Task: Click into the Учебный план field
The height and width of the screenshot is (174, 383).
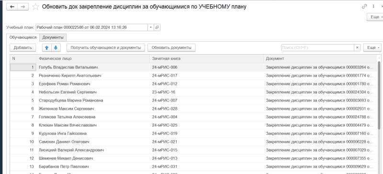Action: (92, 27)
